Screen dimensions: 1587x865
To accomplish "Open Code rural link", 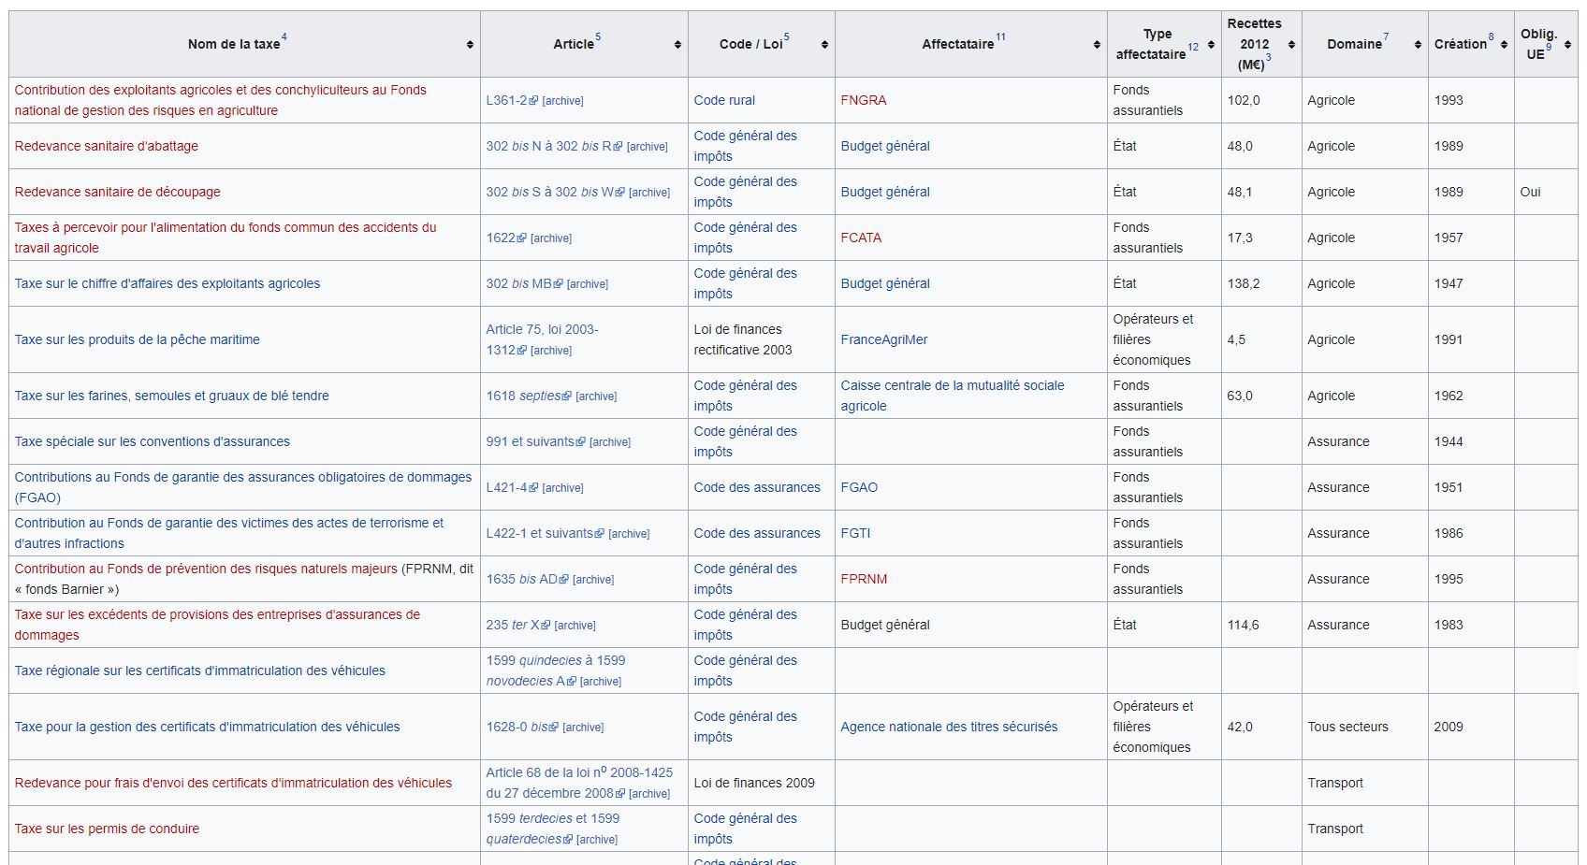I will pos(723,100).
